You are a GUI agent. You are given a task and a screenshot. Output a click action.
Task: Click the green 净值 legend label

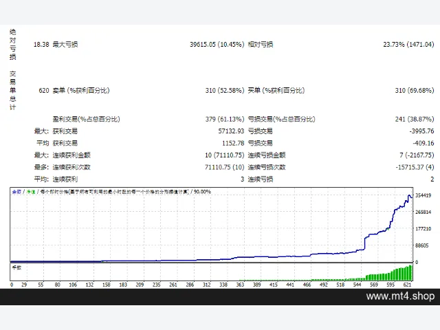point(31,192)
